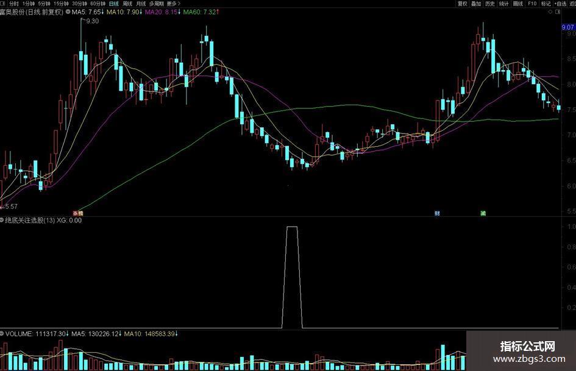576x371 pixels.
Task: Open the 绝底关注选股 indicator dropdown arrow
Action: pos(2,220)
